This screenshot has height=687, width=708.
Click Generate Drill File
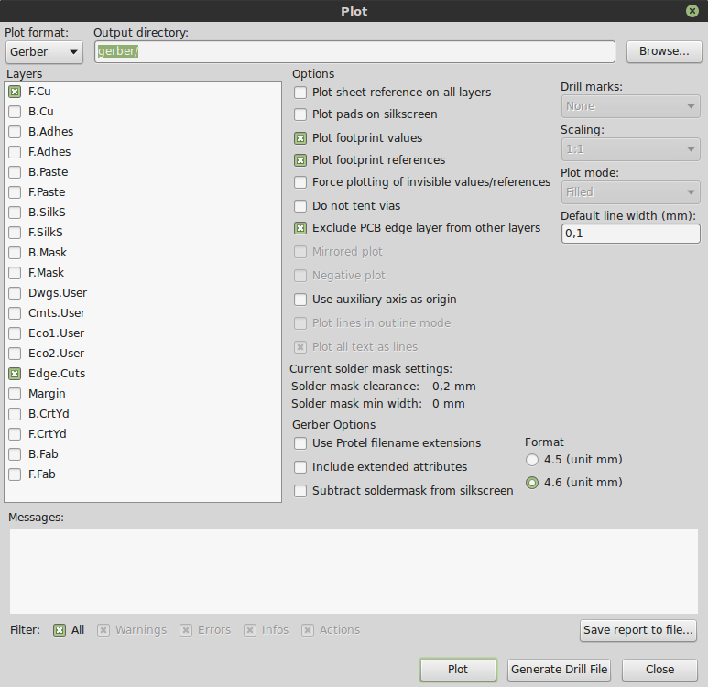[559, 670]
